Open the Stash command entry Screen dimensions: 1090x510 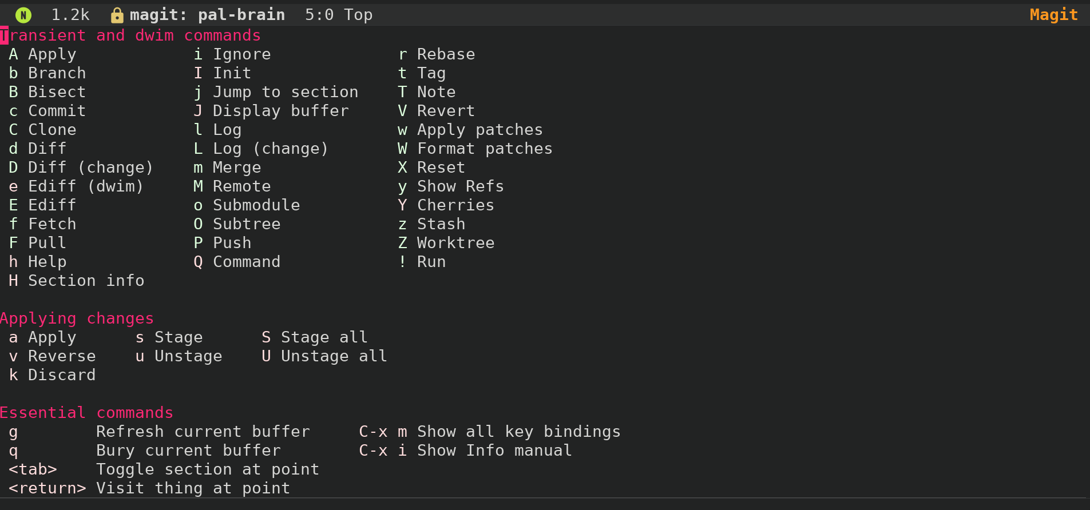(432, 224)
